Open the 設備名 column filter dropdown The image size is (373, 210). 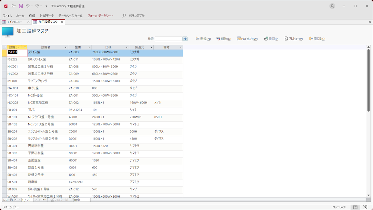66,47
